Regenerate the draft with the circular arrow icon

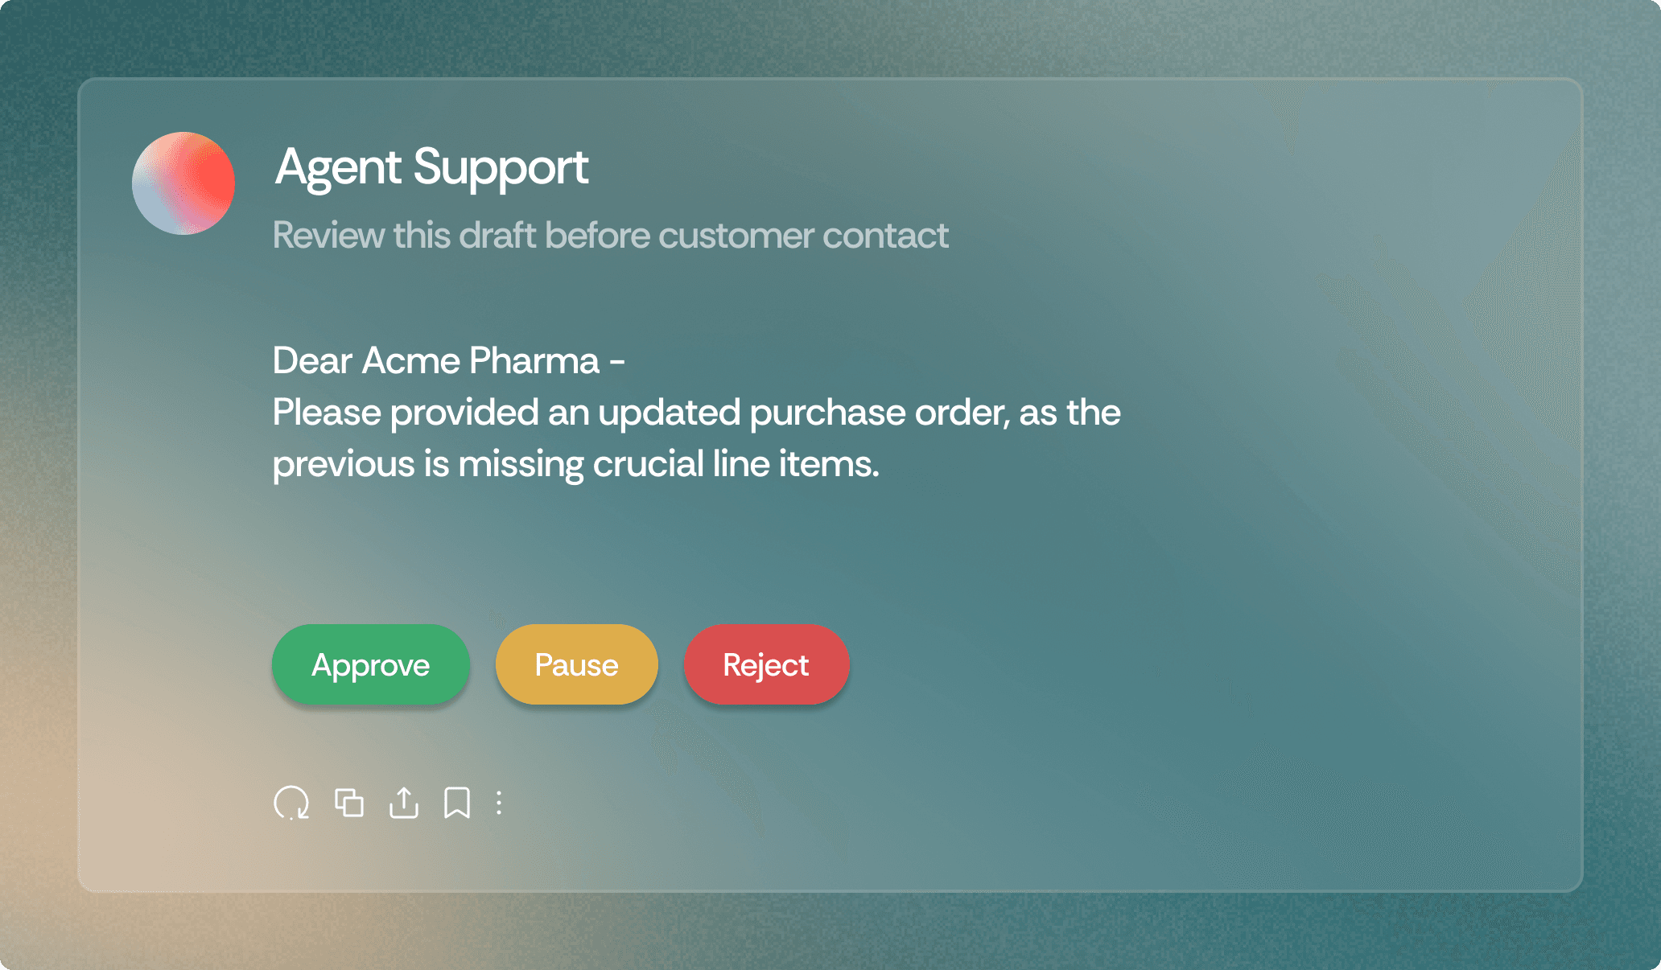pyautogui.click(x=291, y=803)
